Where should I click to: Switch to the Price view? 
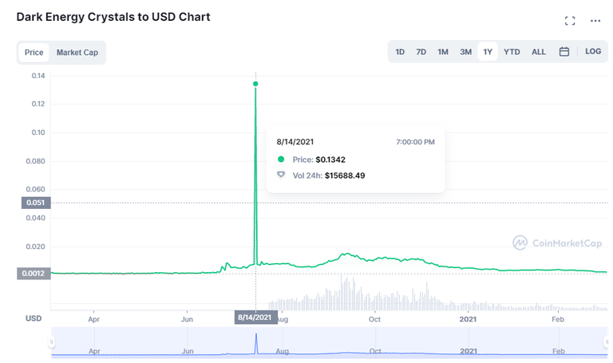pos(34,53)
